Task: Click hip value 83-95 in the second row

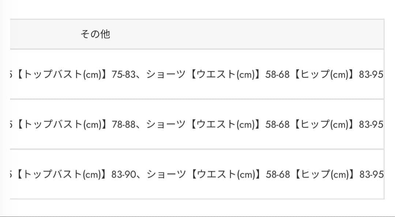Action: coord(371,125)
